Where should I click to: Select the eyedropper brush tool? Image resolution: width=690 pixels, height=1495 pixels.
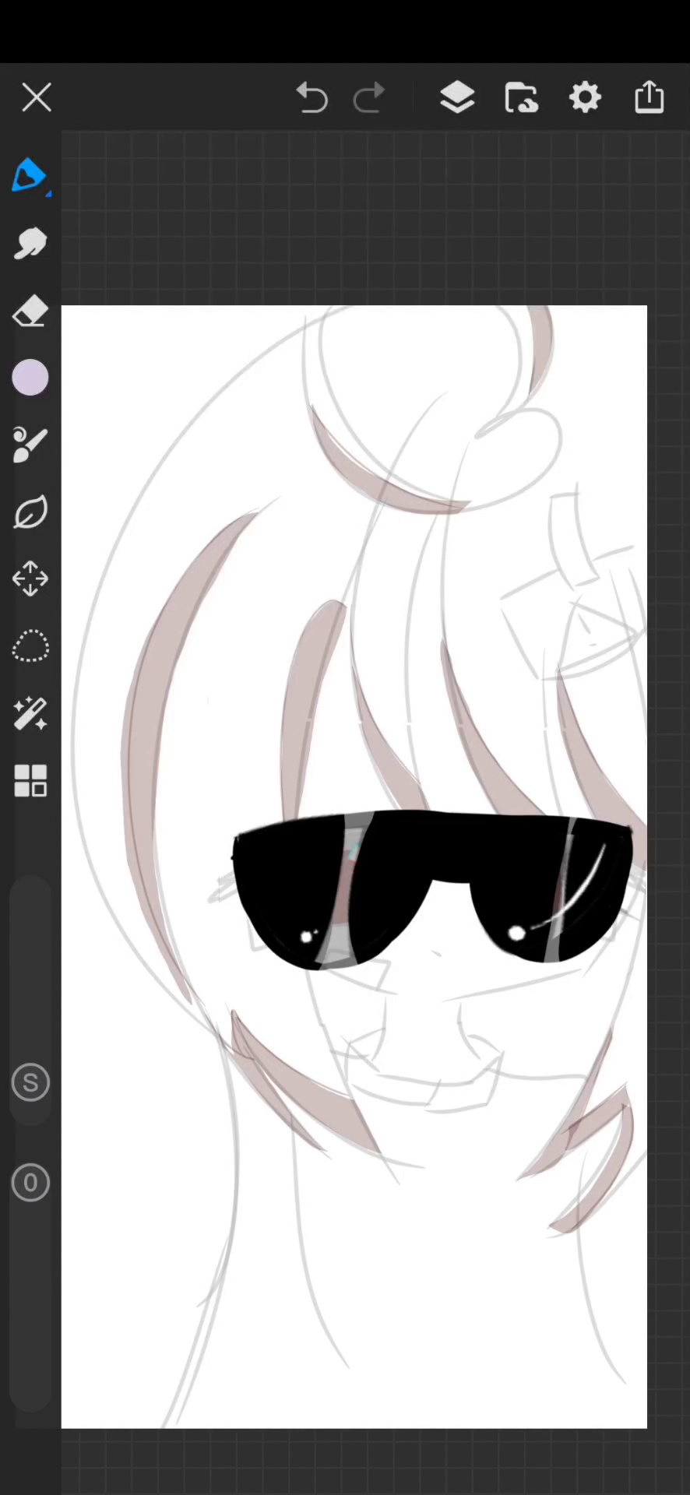(x=30, y=445)
